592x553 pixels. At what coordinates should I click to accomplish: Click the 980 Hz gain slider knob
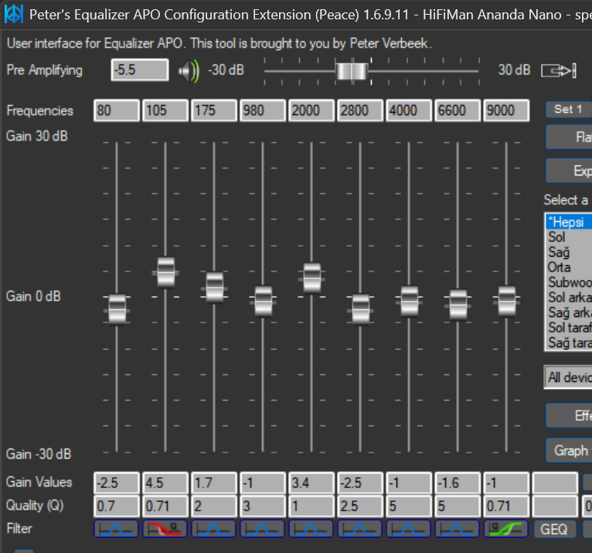[263, 302]
